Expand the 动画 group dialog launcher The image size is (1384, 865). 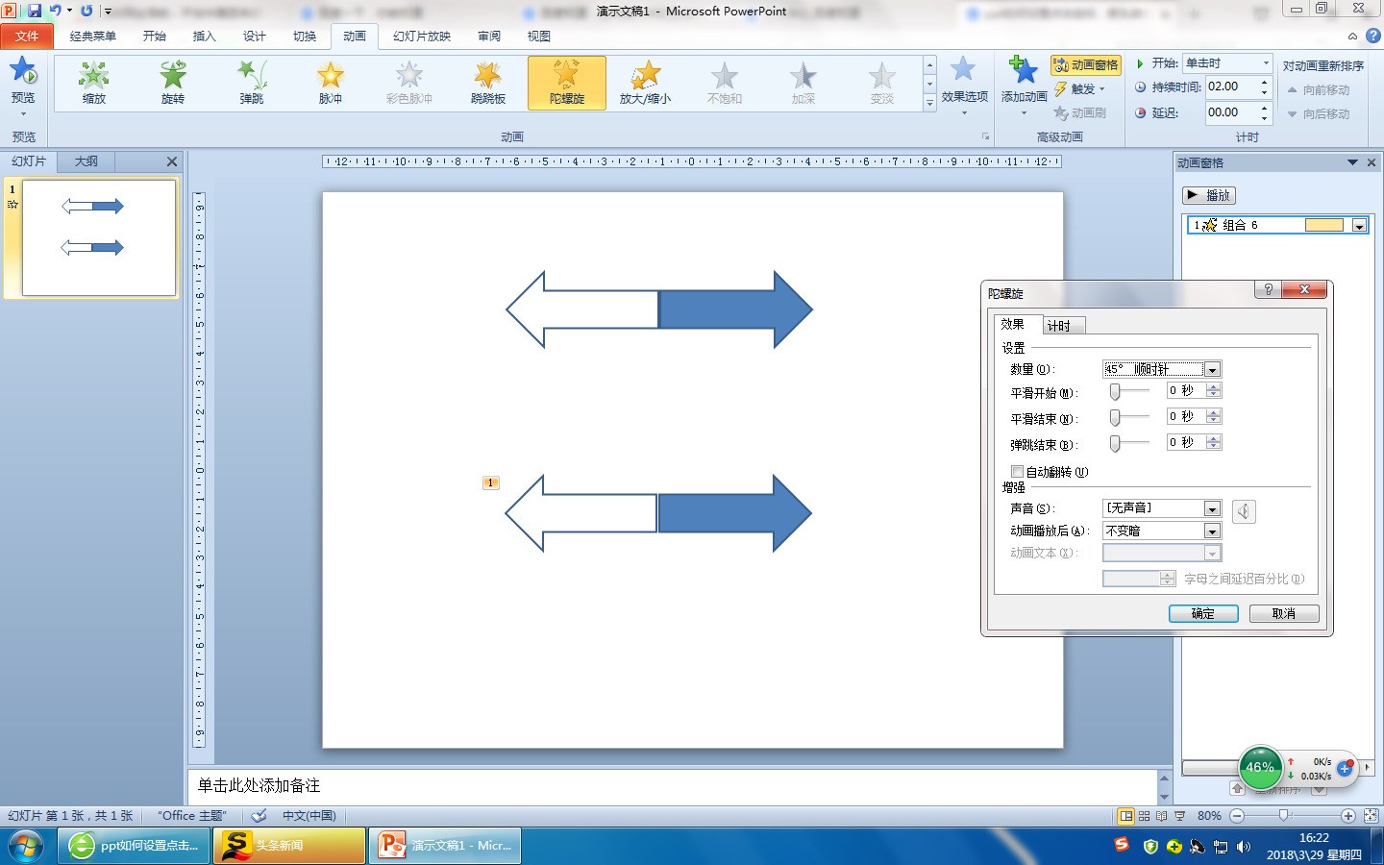click(x=985, y=136)
